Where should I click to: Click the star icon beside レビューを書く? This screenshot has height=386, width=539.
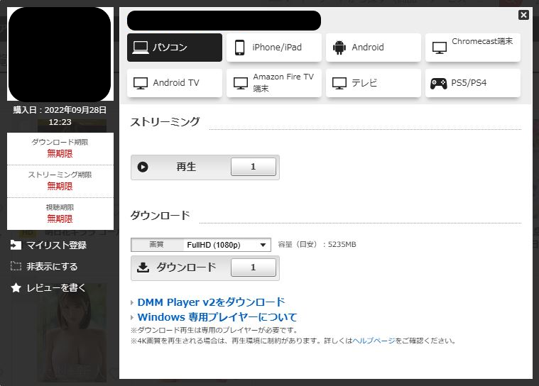click(16, 288)
